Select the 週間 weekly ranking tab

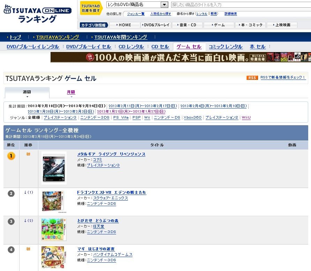click(27, 92)
